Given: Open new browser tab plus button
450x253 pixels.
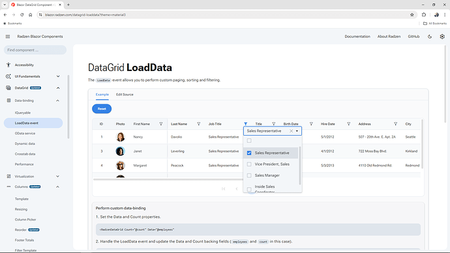Looking at the screenshot, I should 68,5.
